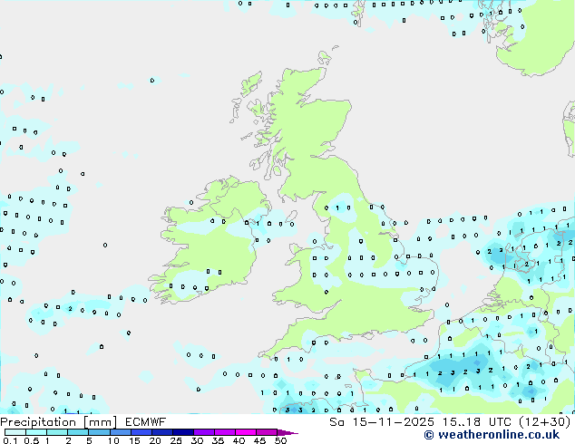This screenshot has width=575, height=444.
Task: Select the legend swatch between 1 and 2
Action: click(57, 432)
